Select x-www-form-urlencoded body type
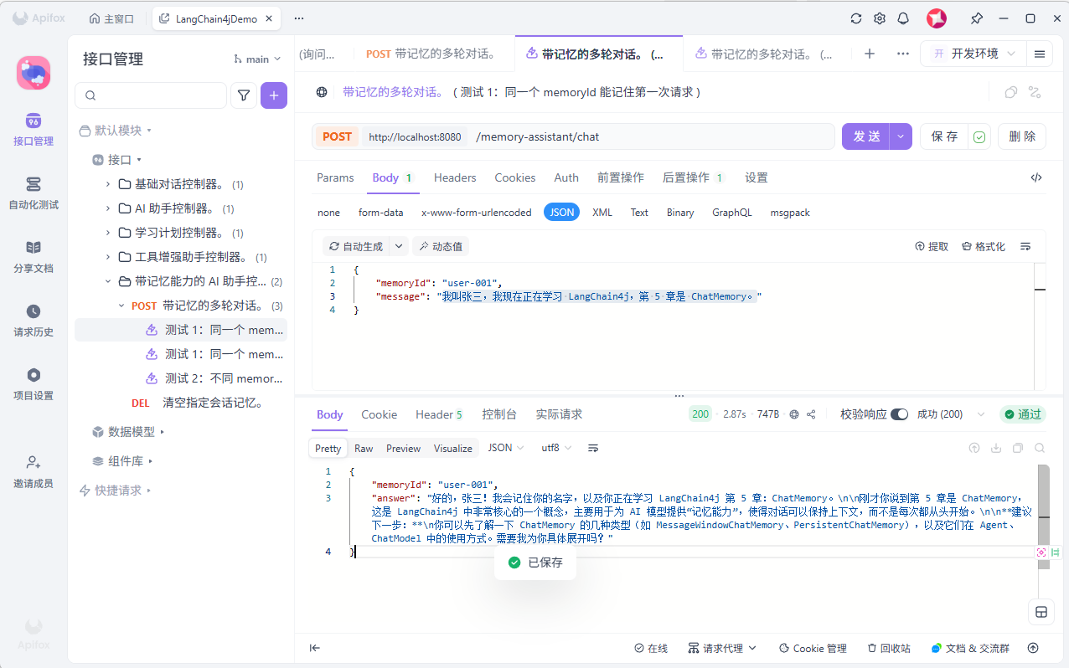Screen dimensions: 1069x668 [477, 213]
